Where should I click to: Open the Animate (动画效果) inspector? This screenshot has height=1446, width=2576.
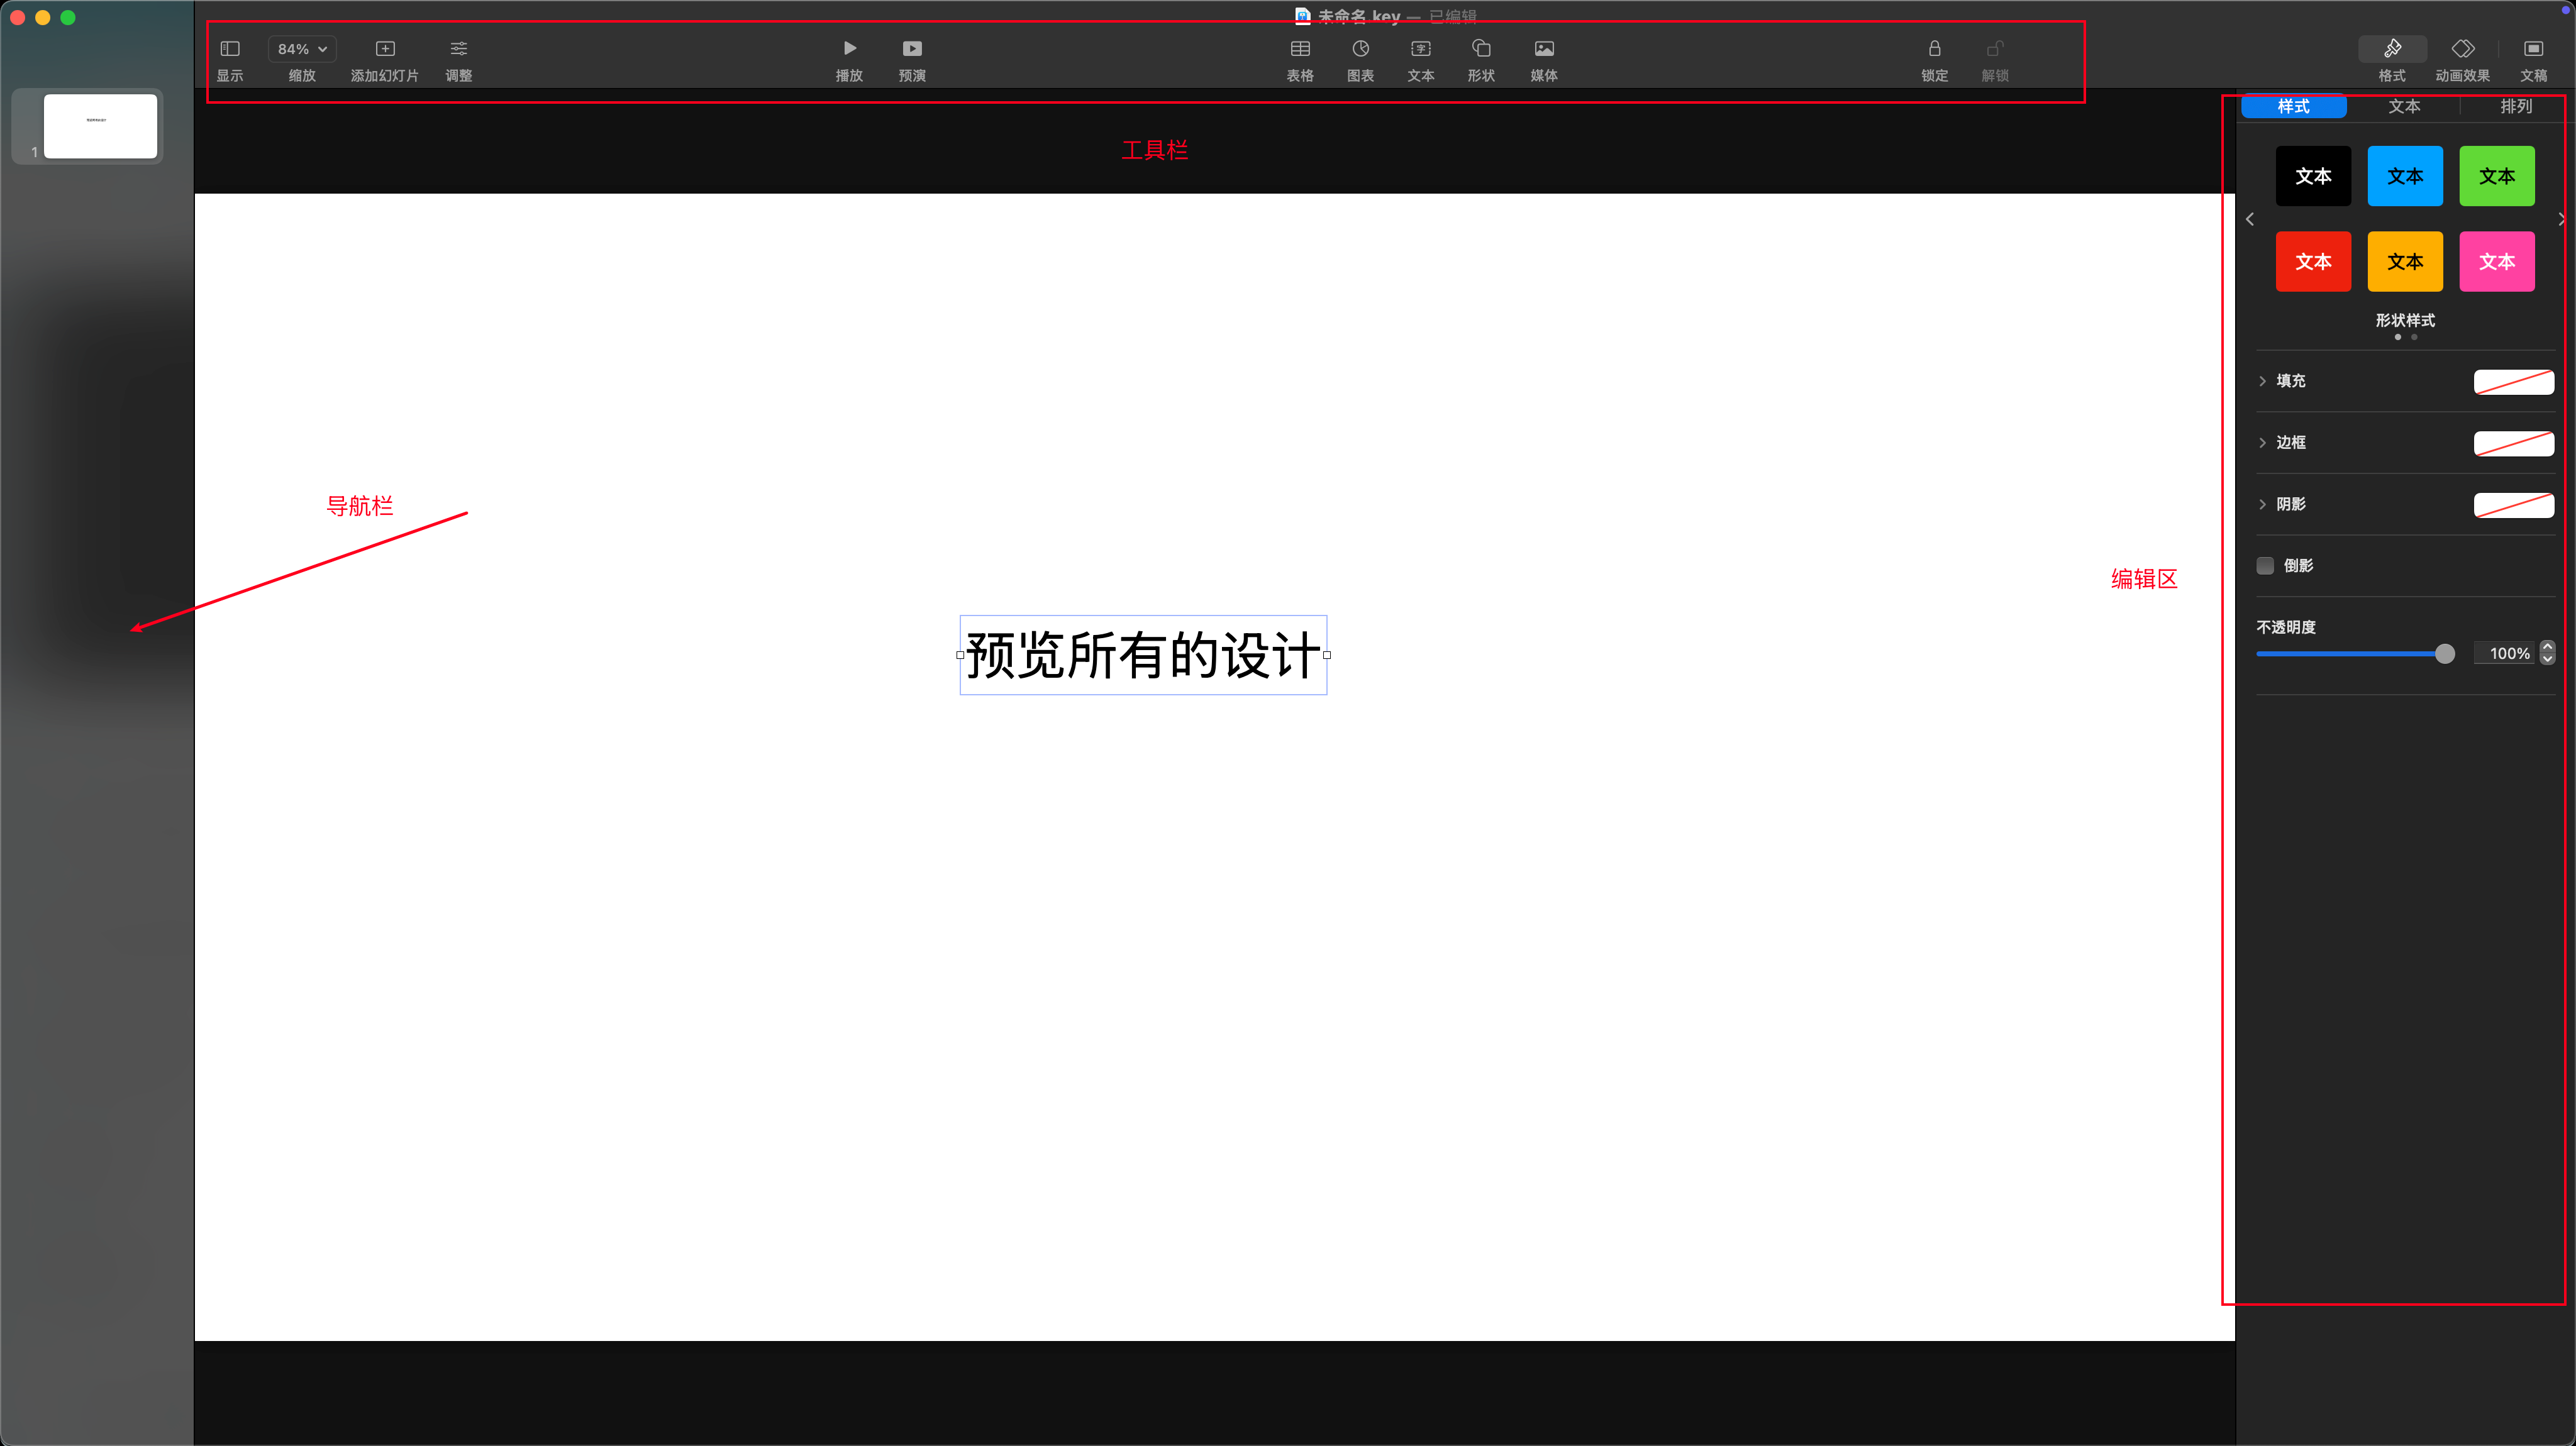tap(2462, 49)
